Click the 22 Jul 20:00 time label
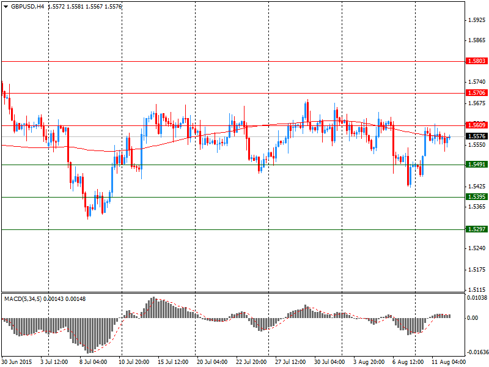The width and height of the screenshot is (489, 367). (251, 362)
